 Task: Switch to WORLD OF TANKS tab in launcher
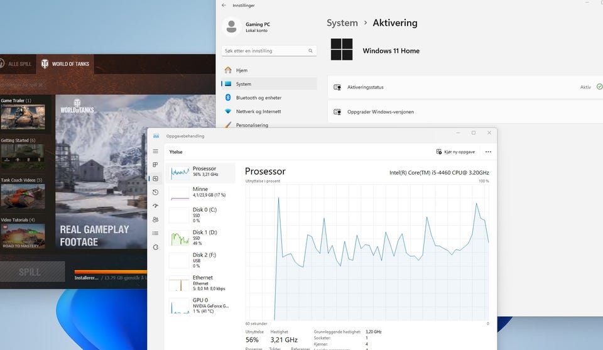pos(65,64)
